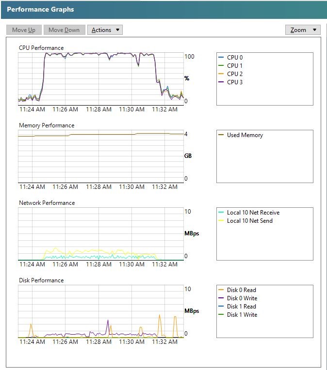Screen dimensions: 327x370
Task: Select the Disk Performance graph area
Action: coord(100,311)
